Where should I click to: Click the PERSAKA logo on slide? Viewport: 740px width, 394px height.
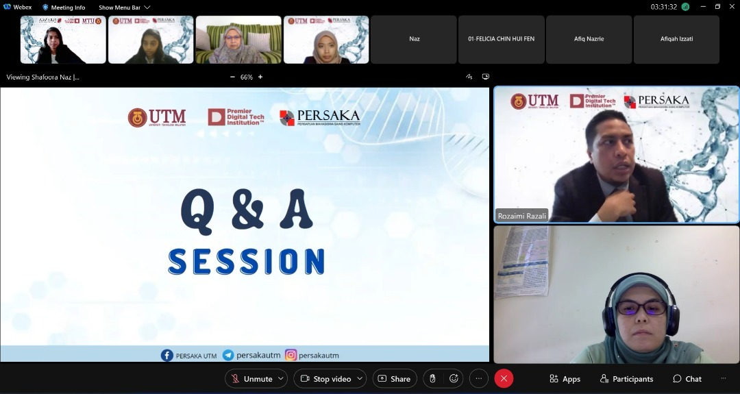319,118
